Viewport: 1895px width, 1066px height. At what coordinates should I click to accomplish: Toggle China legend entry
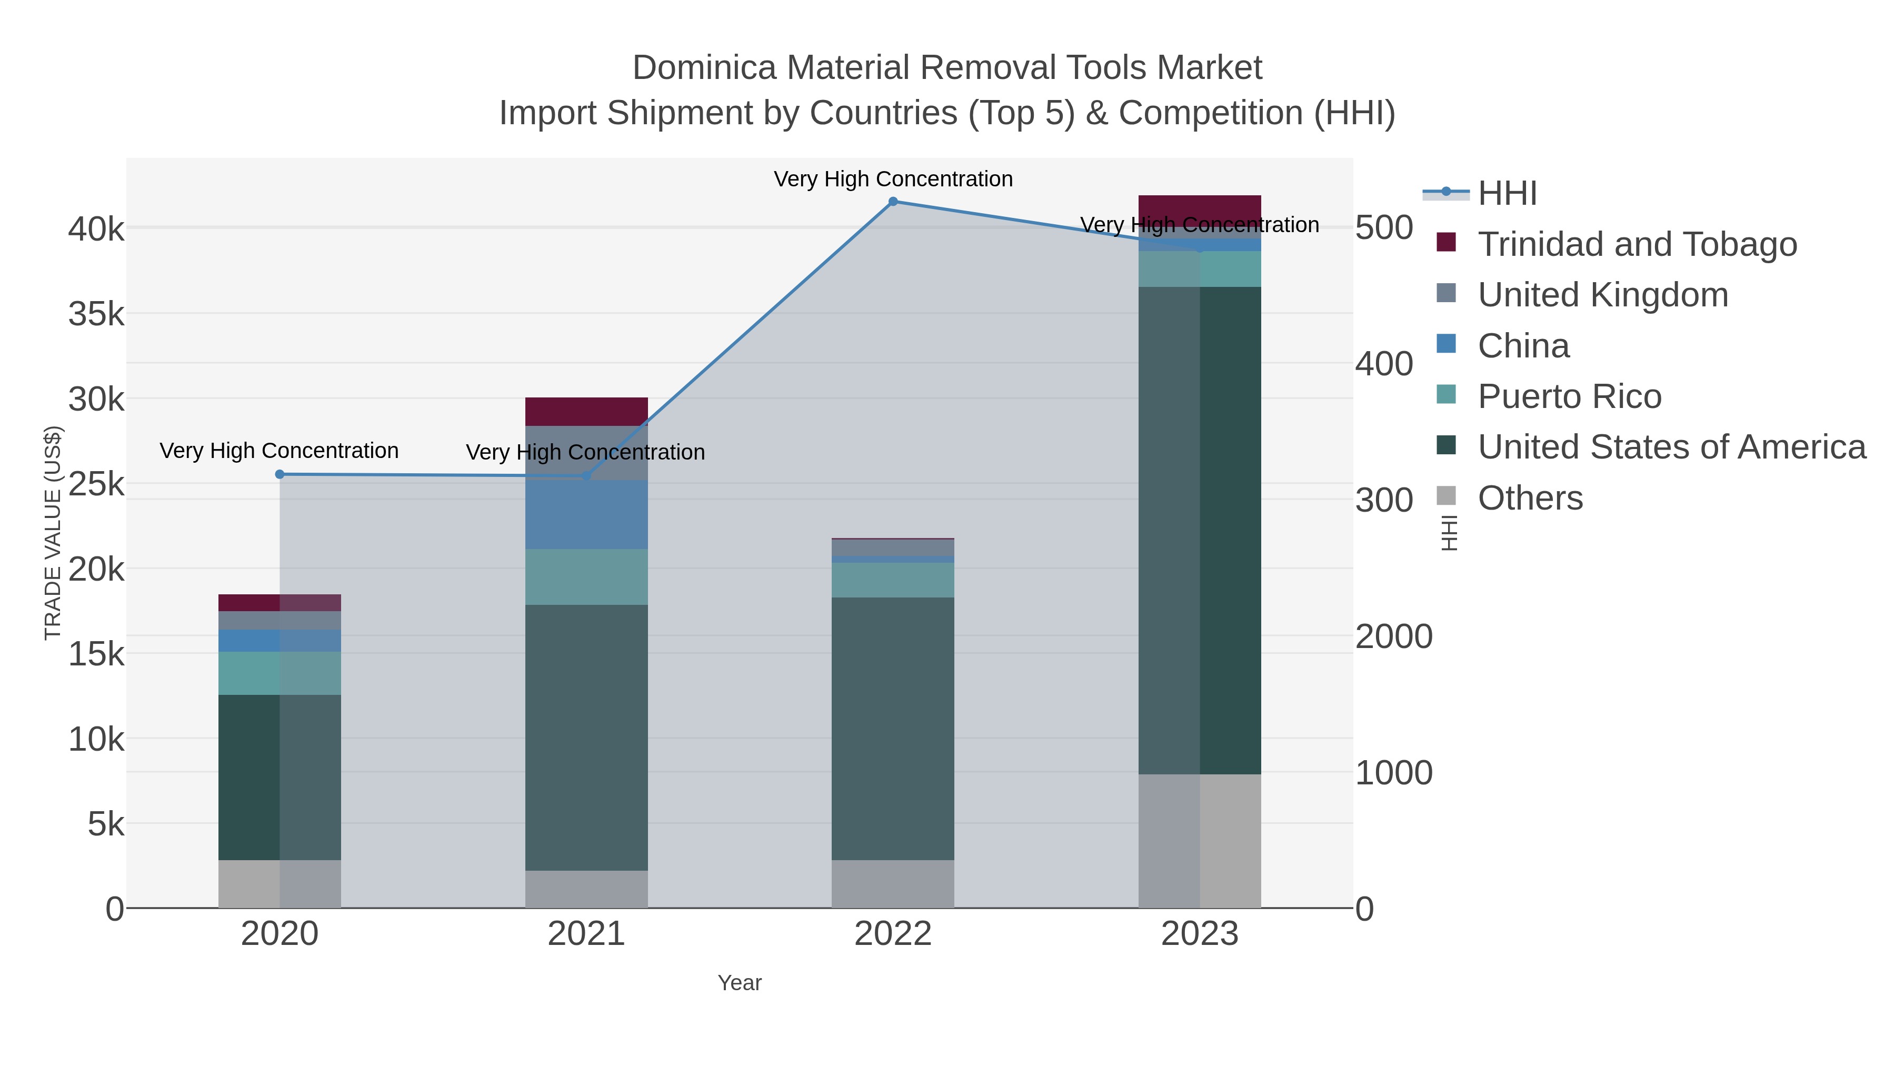(1502, 345)
